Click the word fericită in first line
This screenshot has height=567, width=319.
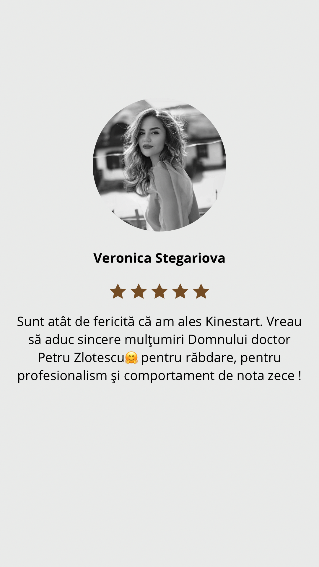[x=114, y=322]
